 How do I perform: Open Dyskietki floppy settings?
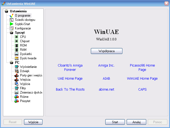[26, 54]
